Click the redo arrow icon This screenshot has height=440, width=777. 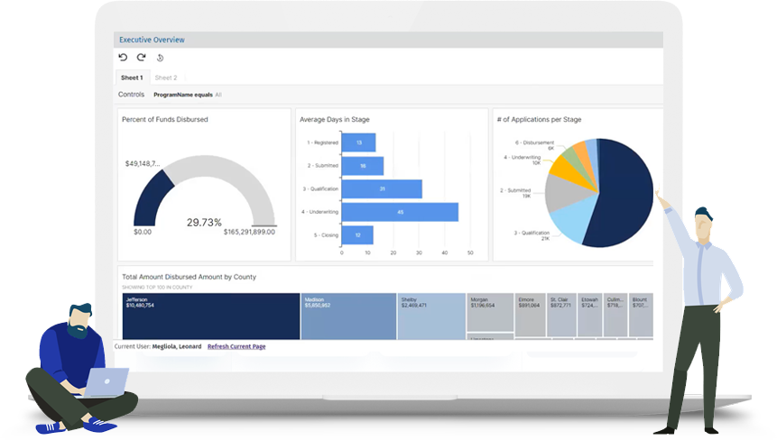141,58
